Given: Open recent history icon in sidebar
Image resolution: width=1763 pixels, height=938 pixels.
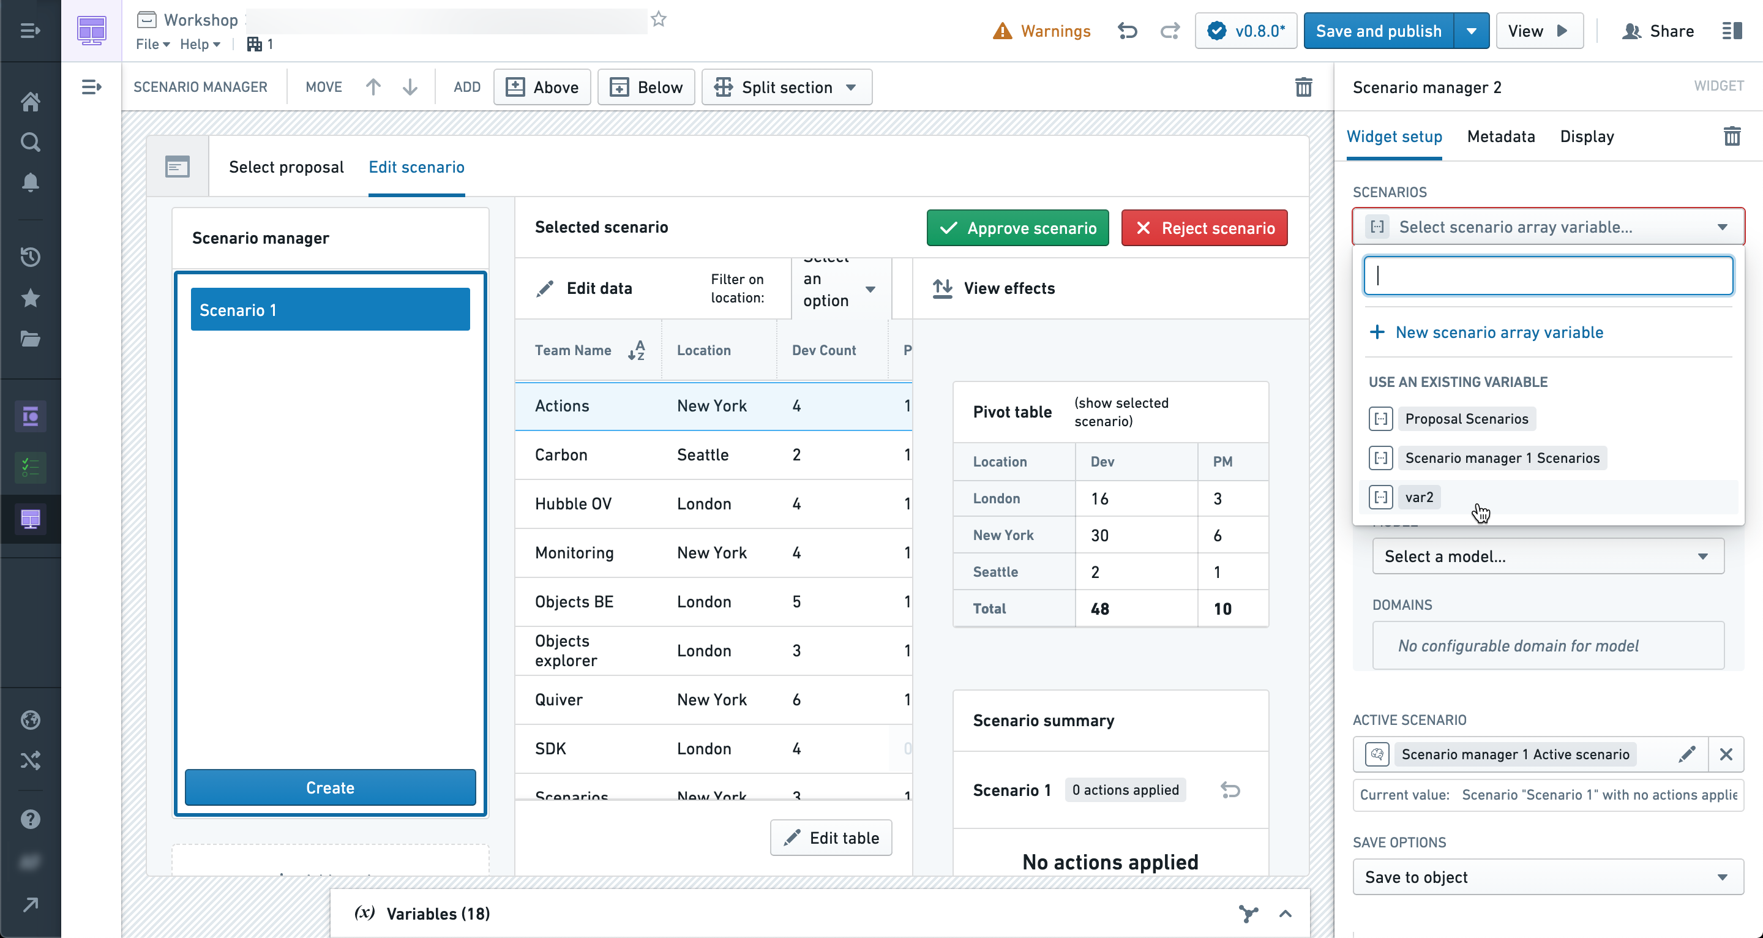Looking at the screenshot, I should (30, 257).
